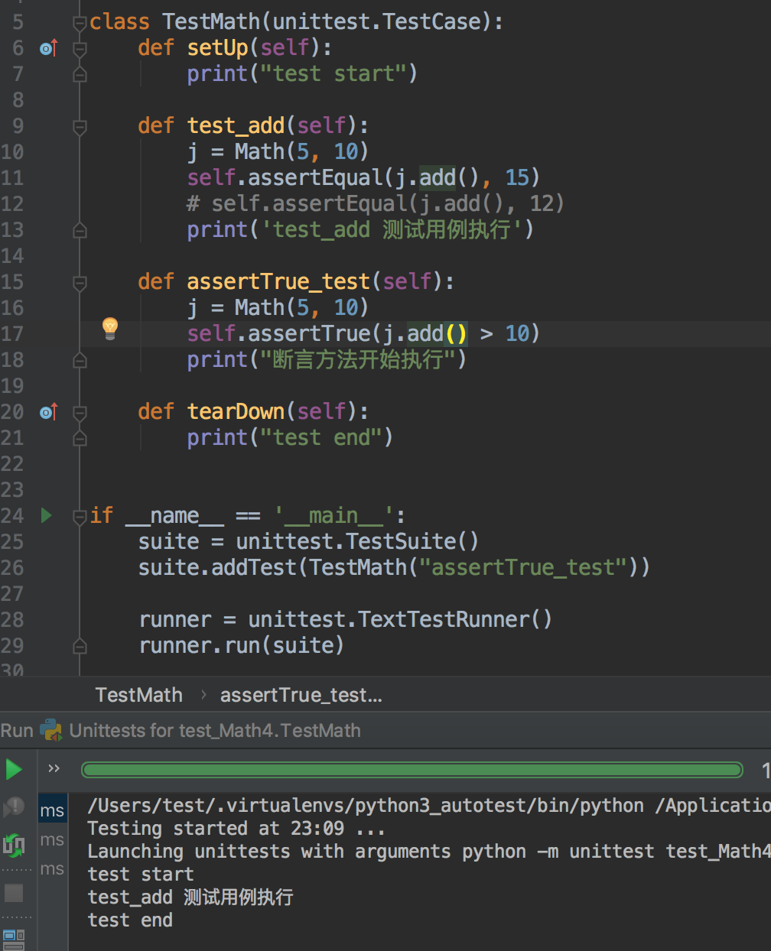This screenshot has width=771, height=951.
Task: Click the 'class TestMath(unittest.TestCase):' line
Action: [296, 21]
